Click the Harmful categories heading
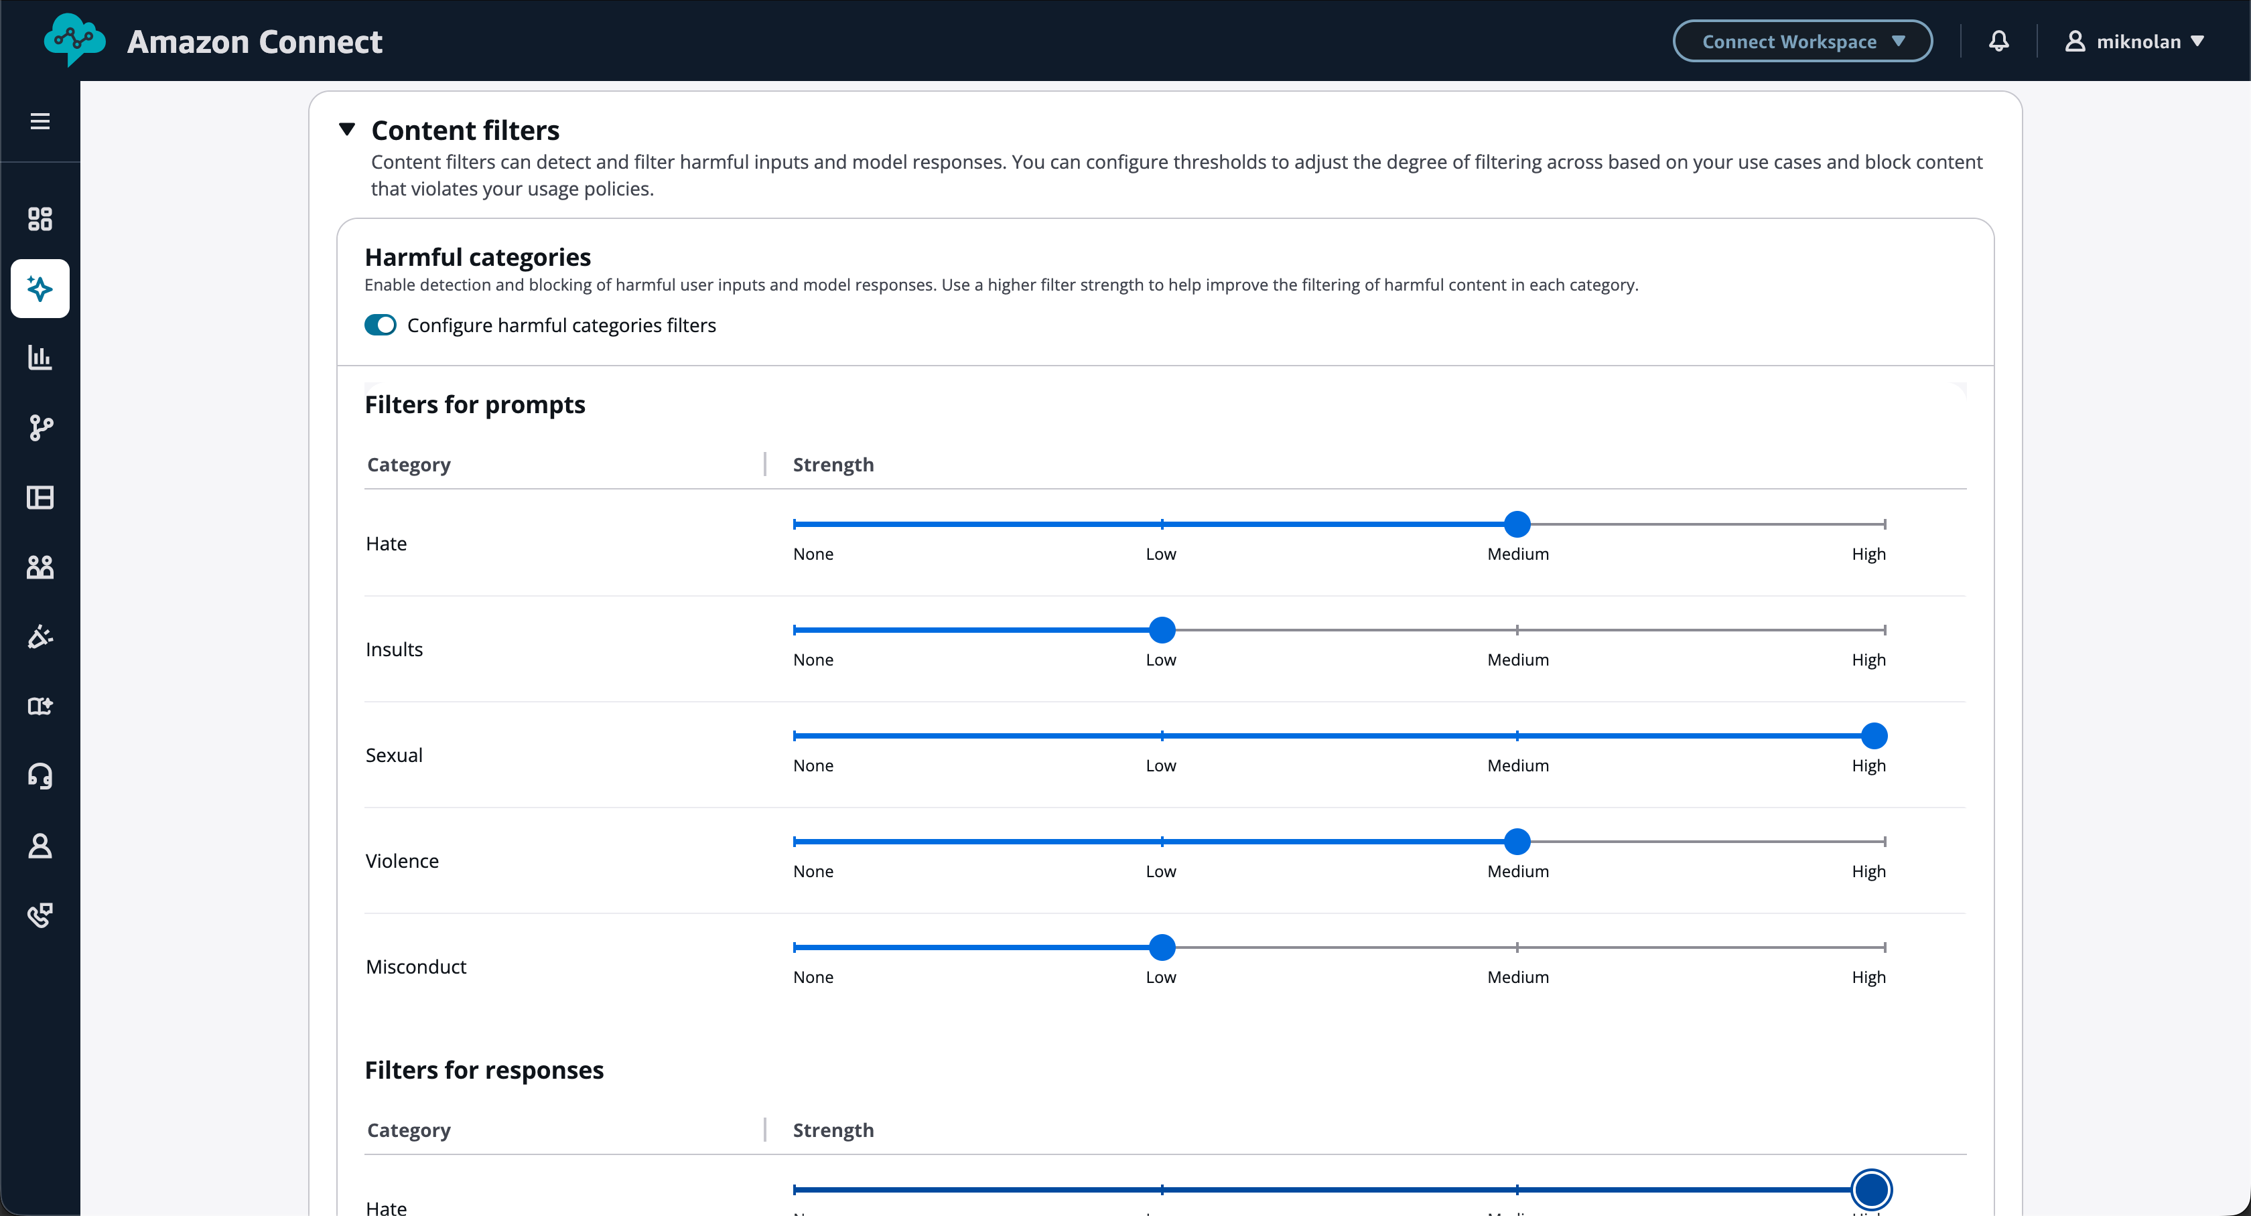Screen dimensions: 2251x1216 (x=478, y=256)
